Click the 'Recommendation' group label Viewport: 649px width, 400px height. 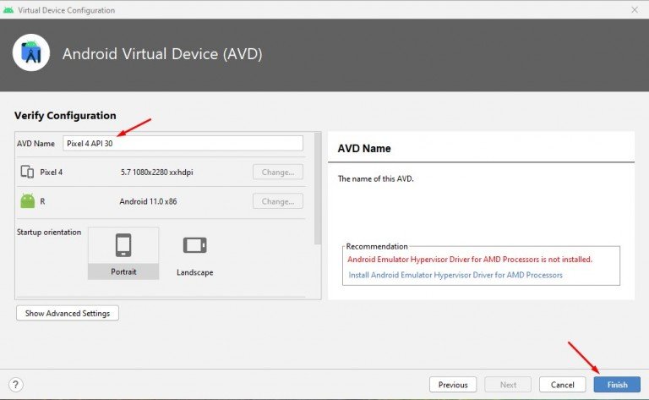377,246
